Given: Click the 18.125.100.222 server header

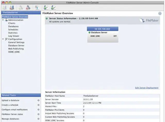Looking at the screenshot, I should [x=103, y=29].
